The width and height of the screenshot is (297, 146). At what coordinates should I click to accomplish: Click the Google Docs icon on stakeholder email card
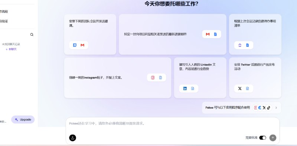click(x=215, y=34)
